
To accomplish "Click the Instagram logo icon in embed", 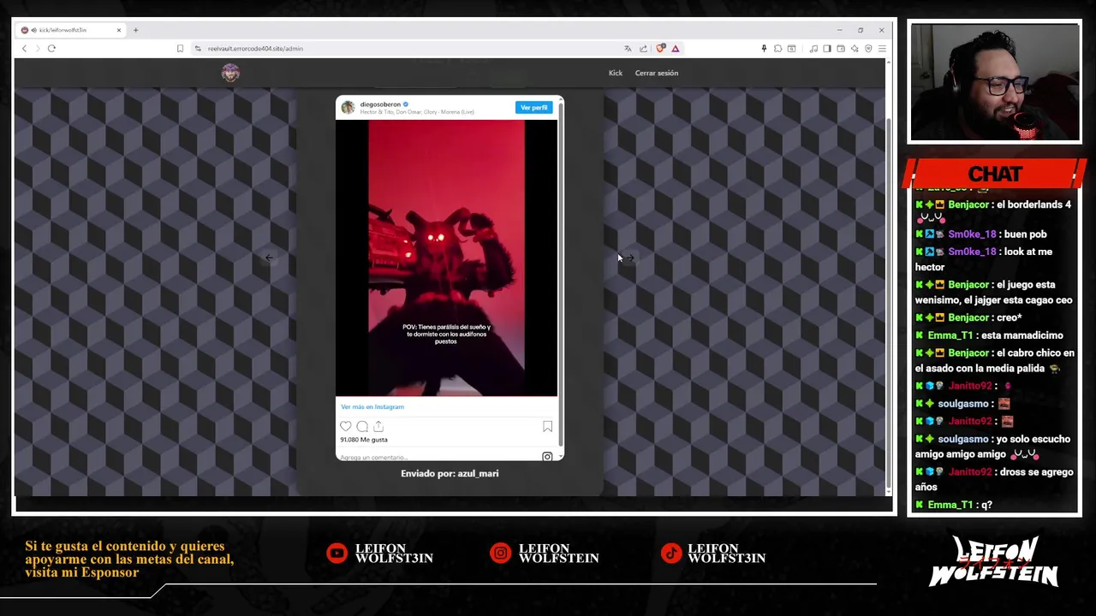I will 547,457.
